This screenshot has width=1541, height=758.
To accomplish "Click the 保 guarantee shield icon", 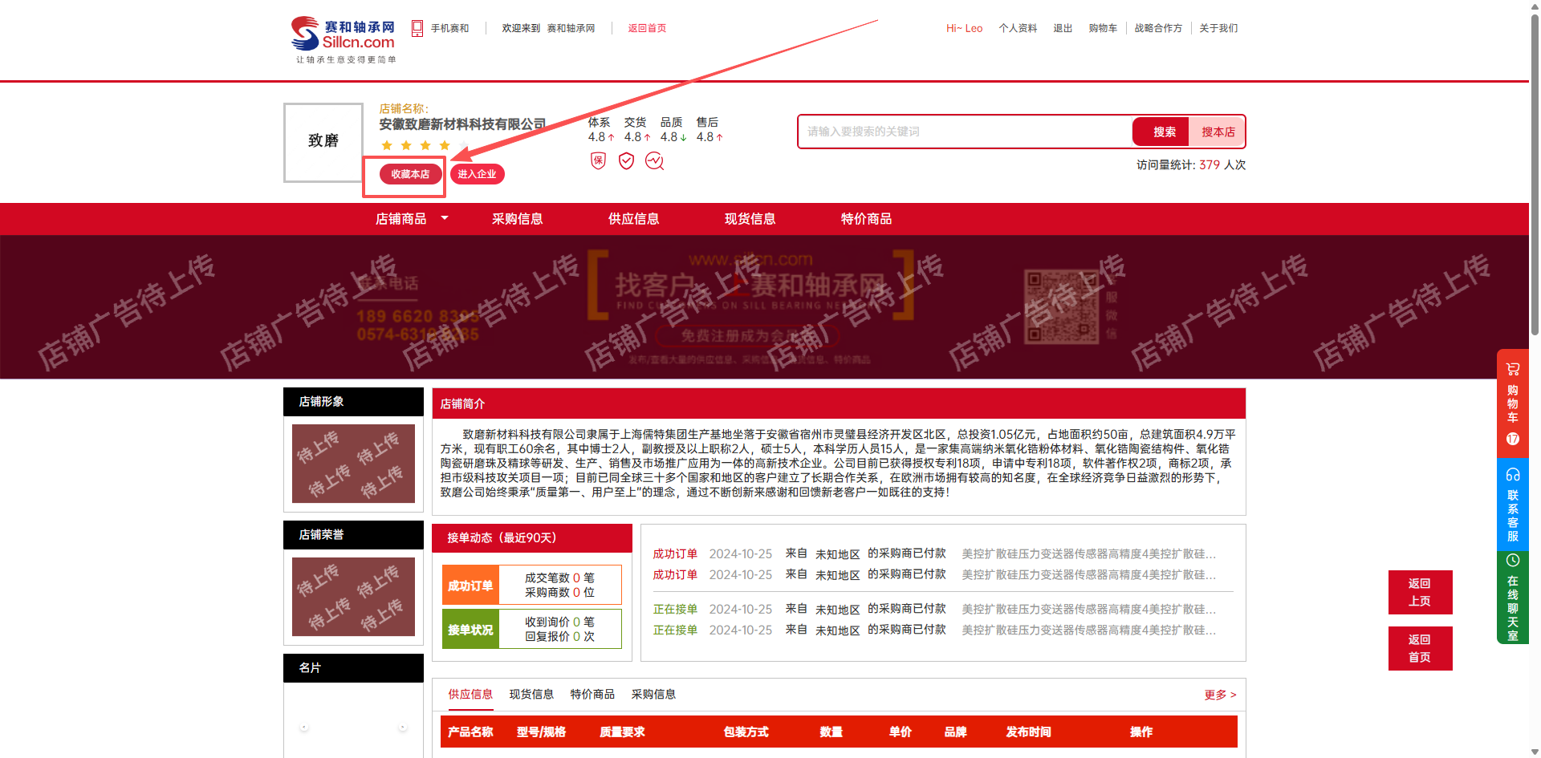I will click(598, 161).
